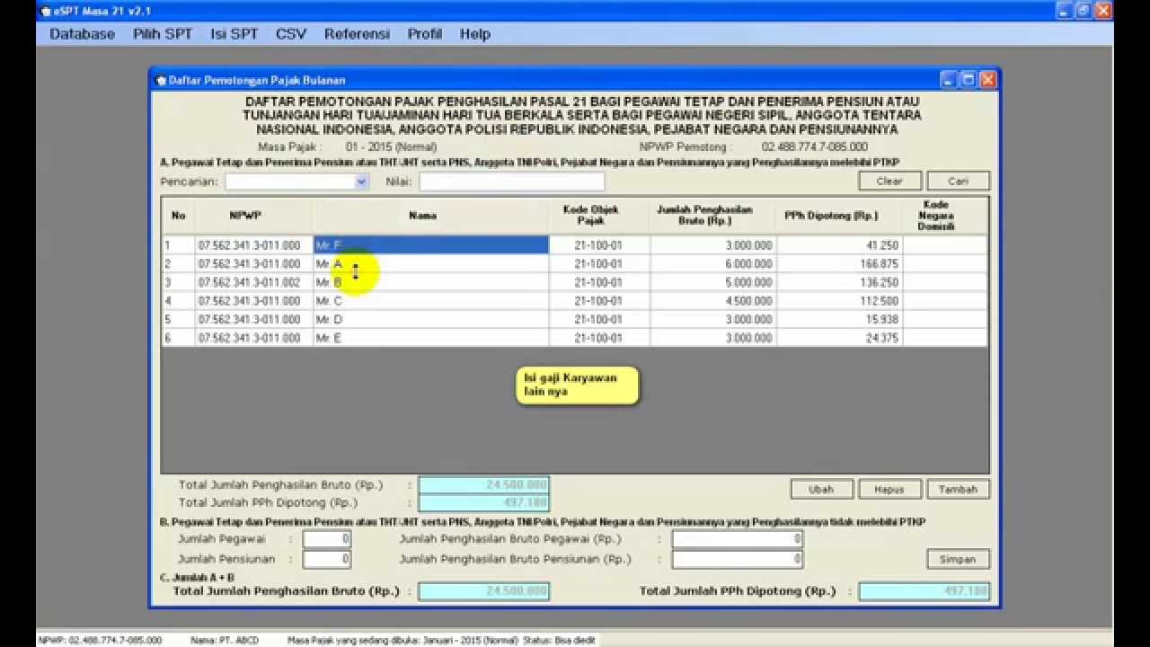Select the Mr. F name cell

[x=430, y=245]
